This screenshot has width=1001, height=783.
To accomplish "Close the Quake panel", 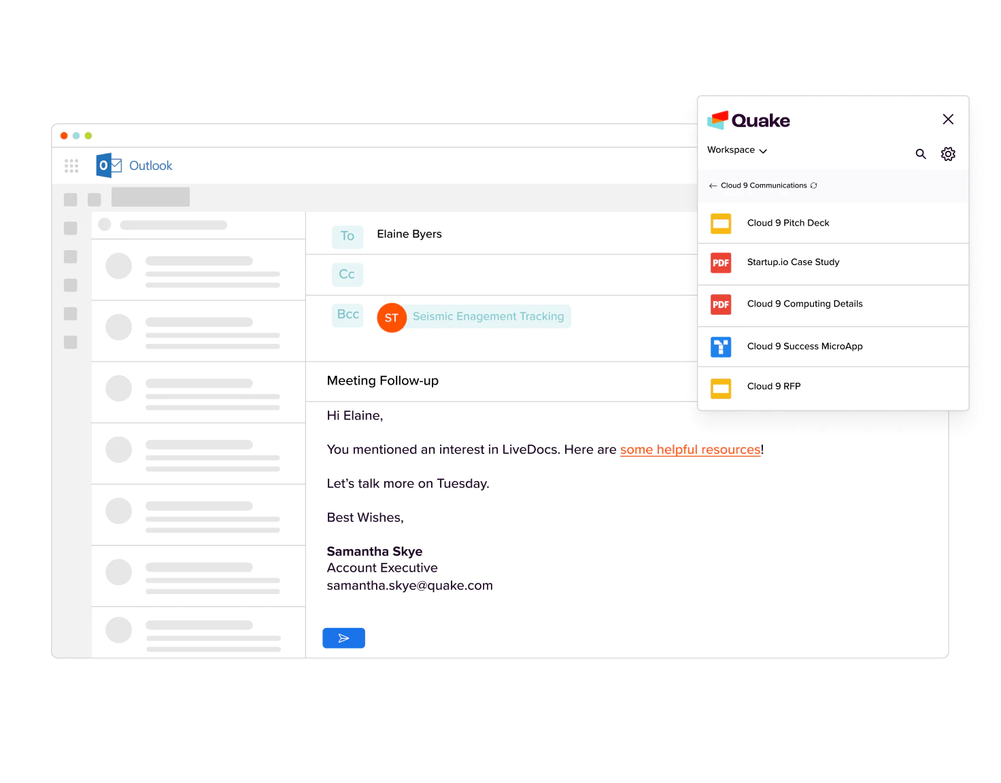I will tap(948, 120).
